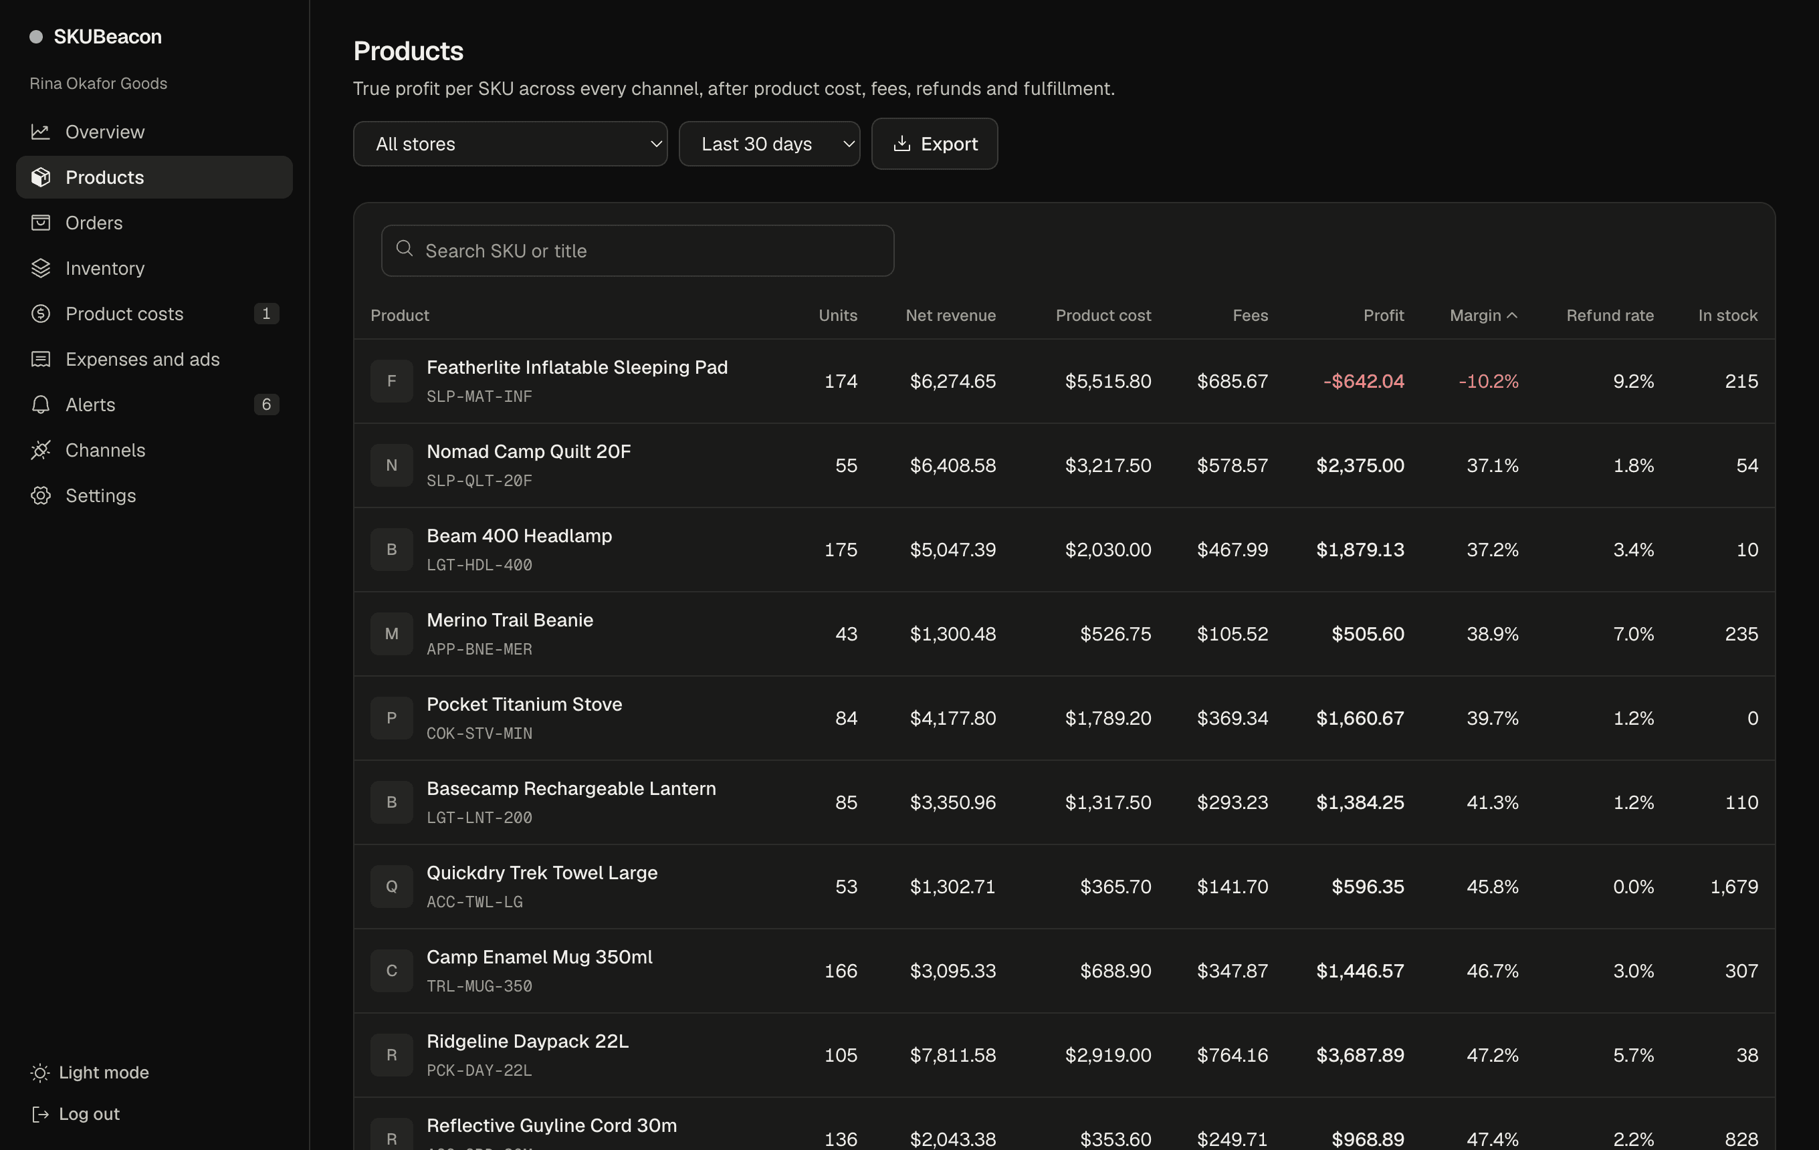Click Log out
This screenshot has width=1819, height=1150.
tap(76, 1114)
